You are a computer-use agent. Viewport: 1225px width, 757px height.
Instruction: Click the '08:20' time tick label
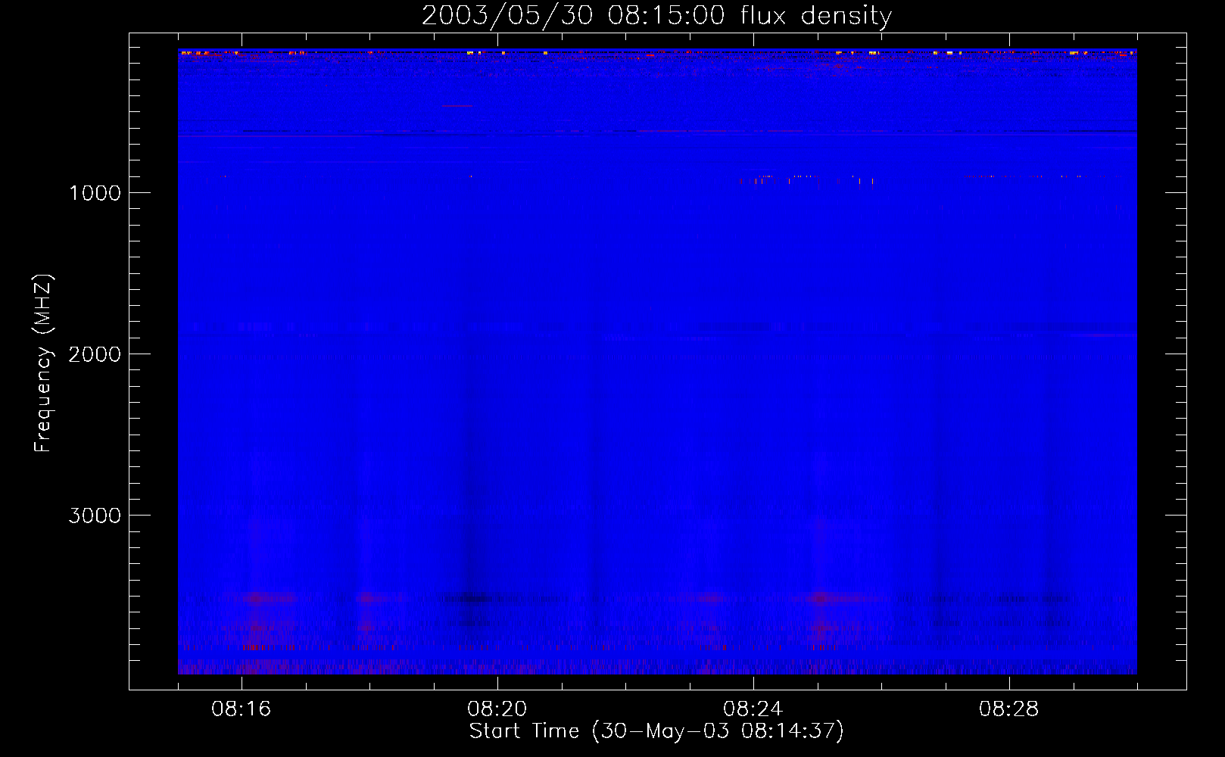(x=497, y=709)
